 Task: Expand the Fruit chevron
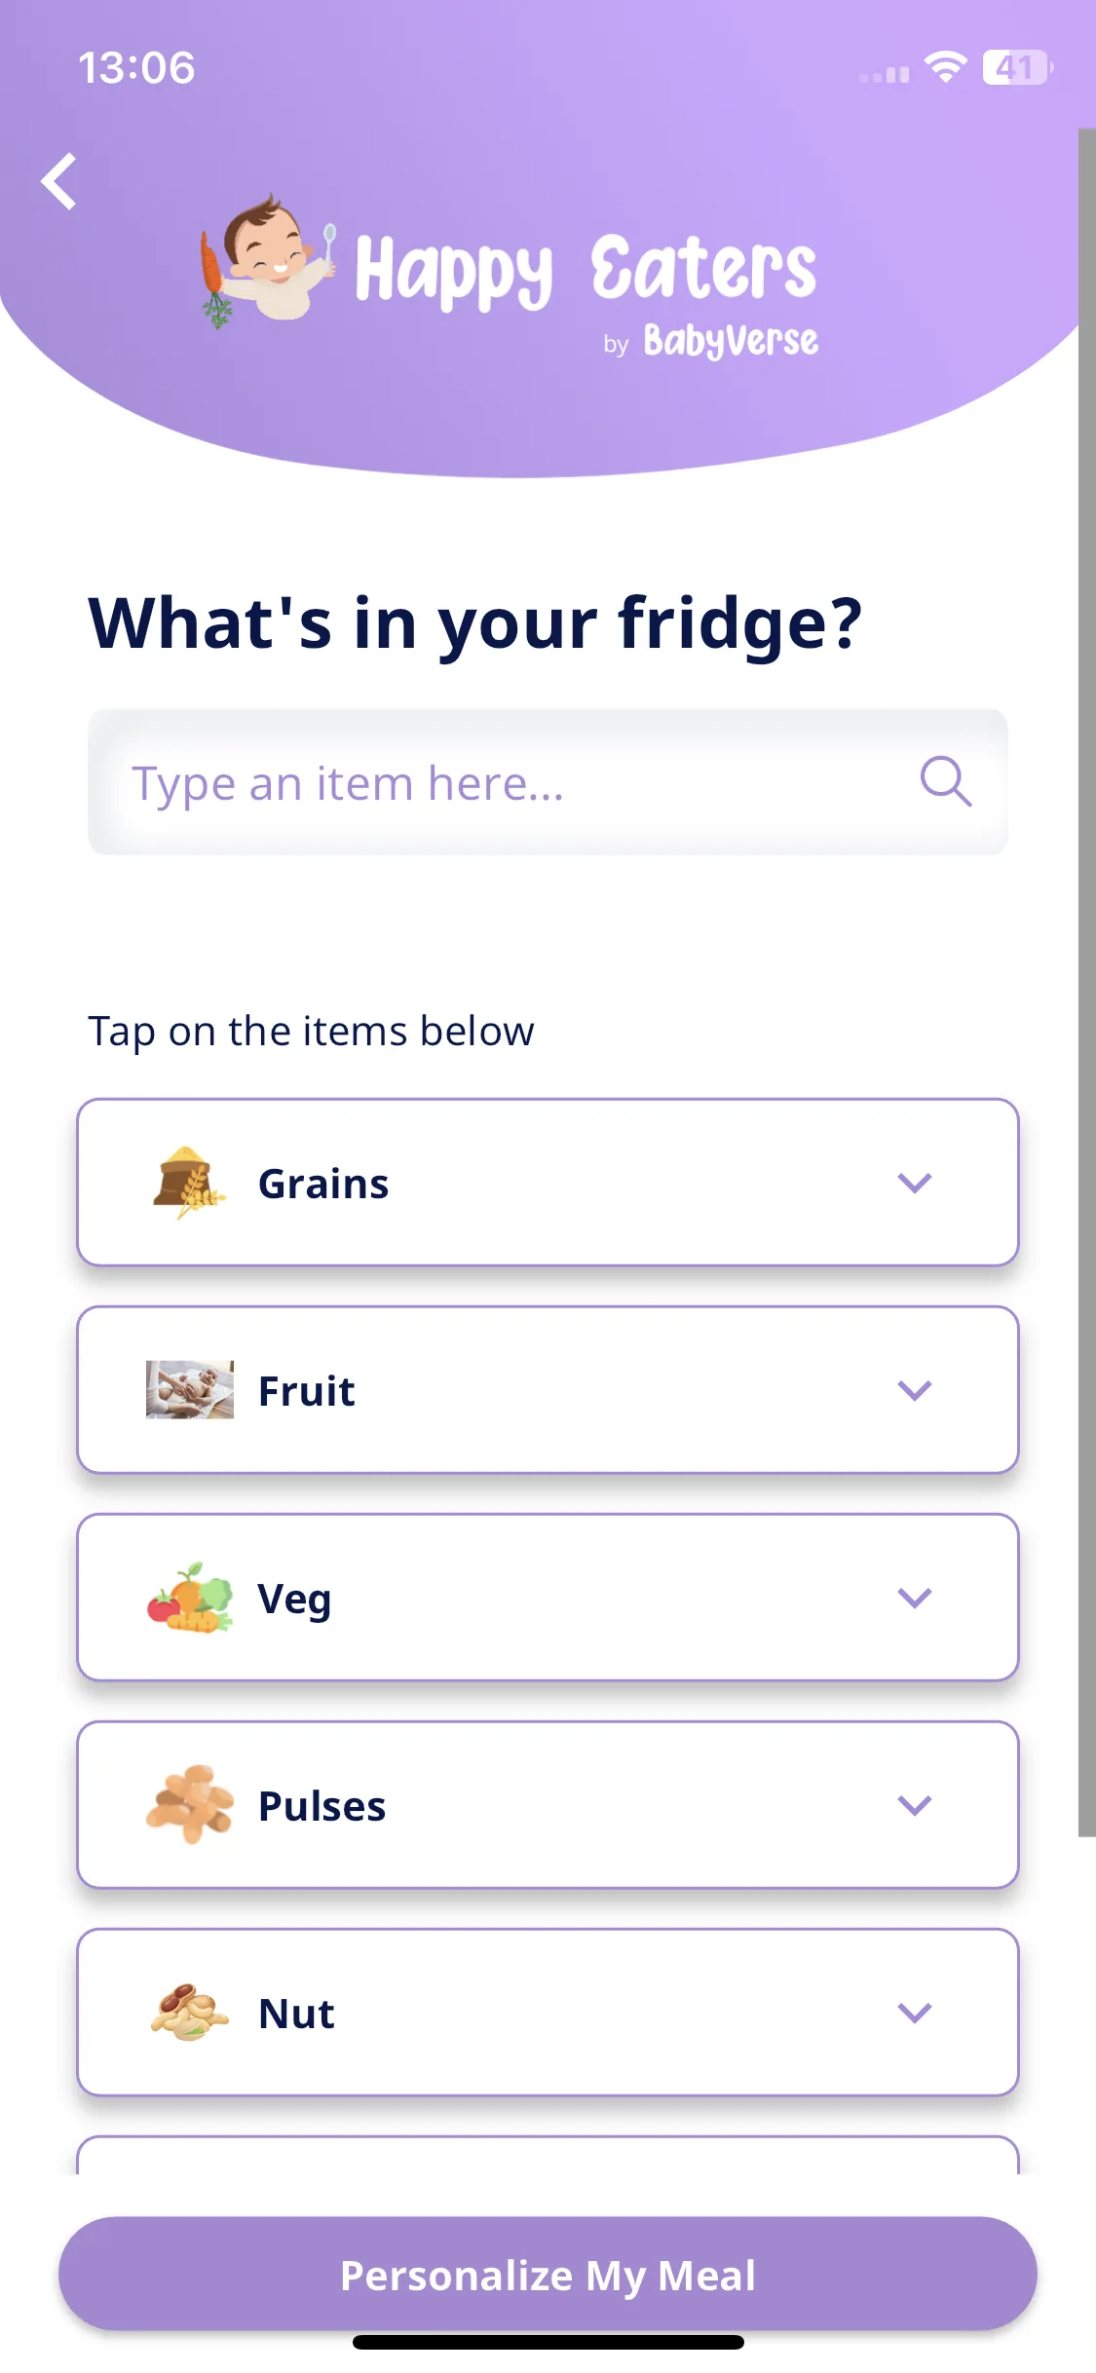tap(915, 1390)
